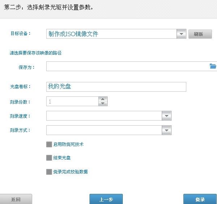Open the 刻录速度 dropdown arrow
Screen dimensions: 217x204
(x=166, y=116)
